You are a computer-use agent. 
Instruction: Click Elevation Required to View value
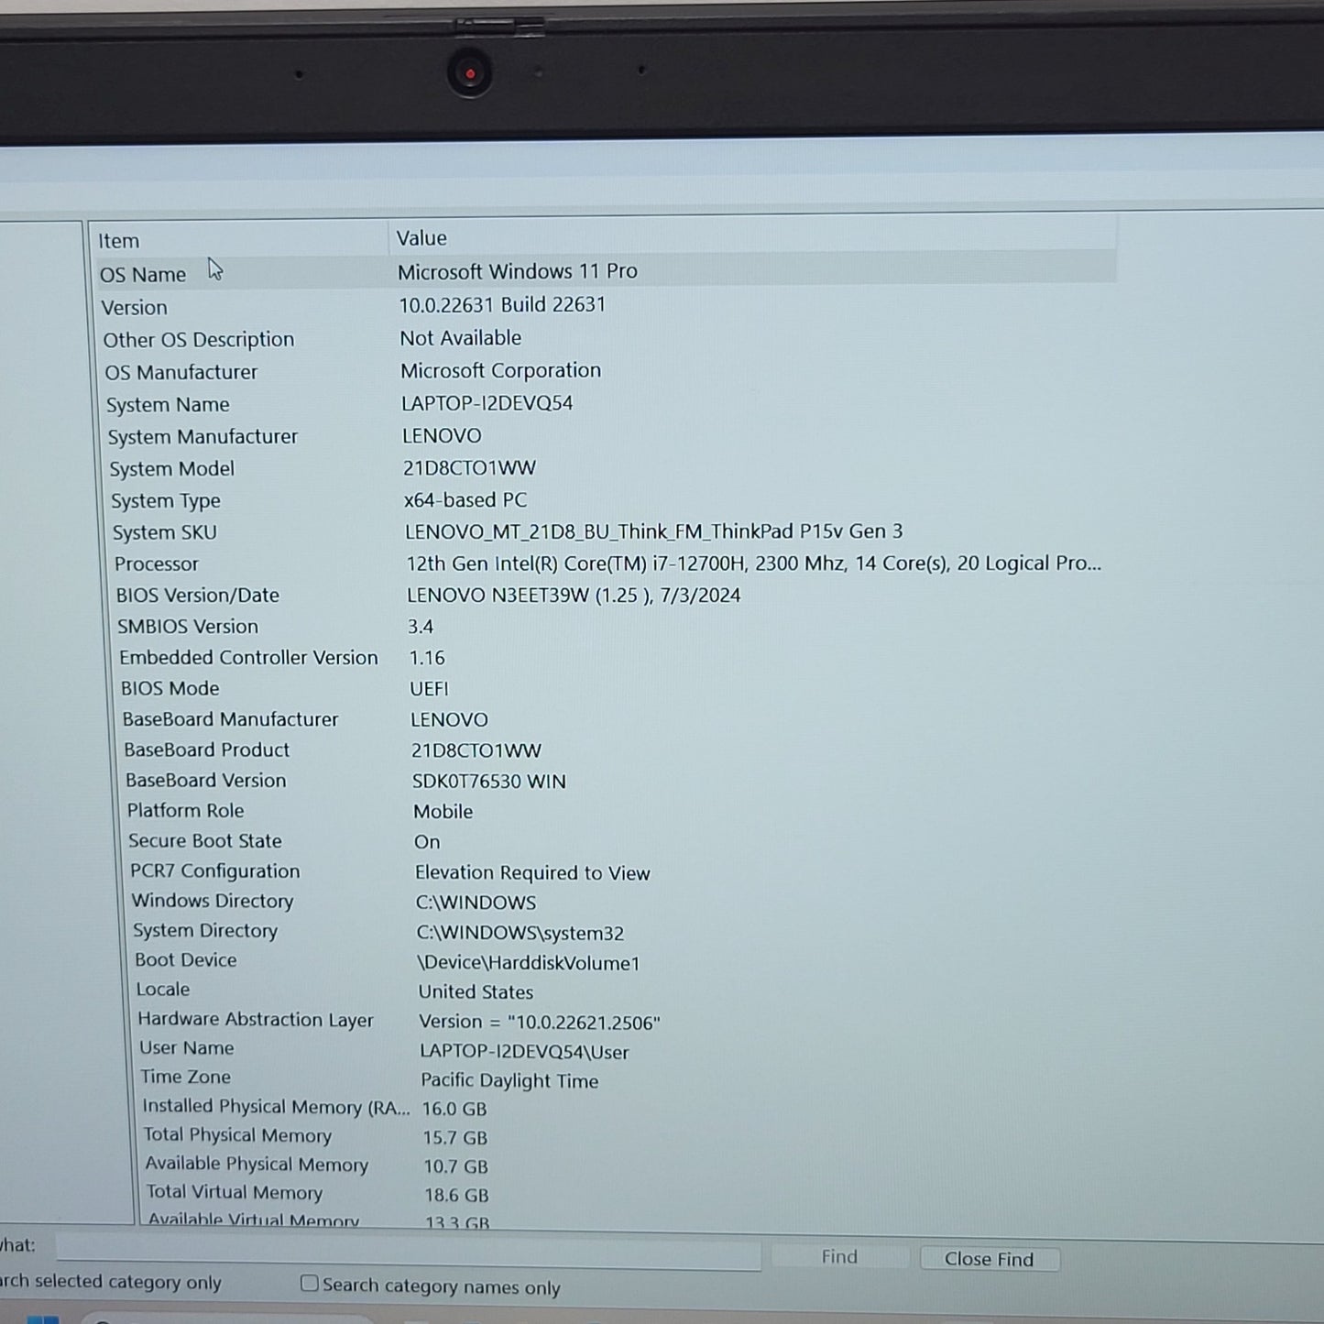(x=532, y=872)
